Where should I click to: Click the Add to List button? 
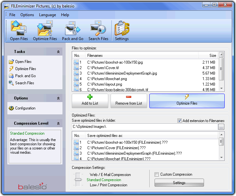pyautogui.click(x=90, y=101)
